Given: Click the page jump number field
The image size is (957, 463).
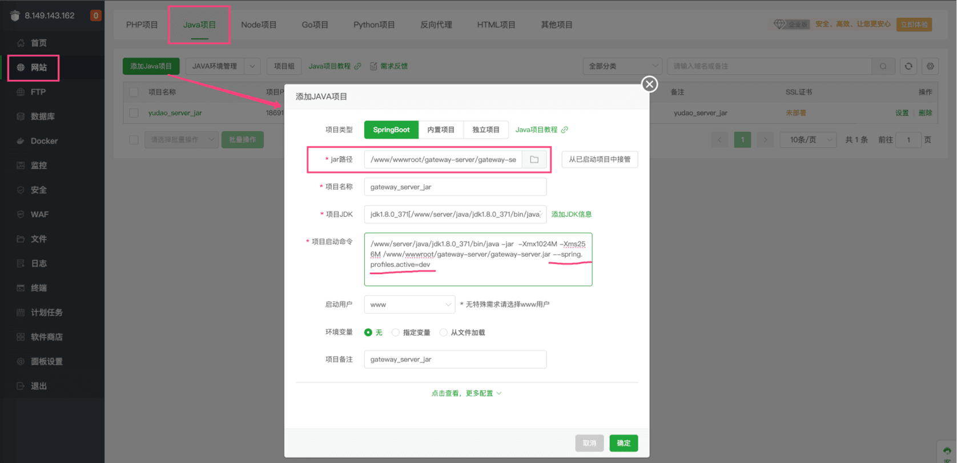Looking at the screenshot, I should click(908, 140).
